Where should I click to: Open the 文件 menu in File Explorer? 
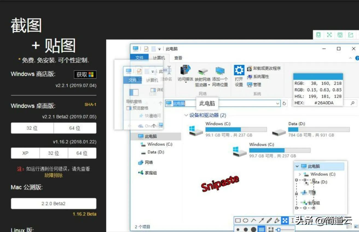(140, 58)
